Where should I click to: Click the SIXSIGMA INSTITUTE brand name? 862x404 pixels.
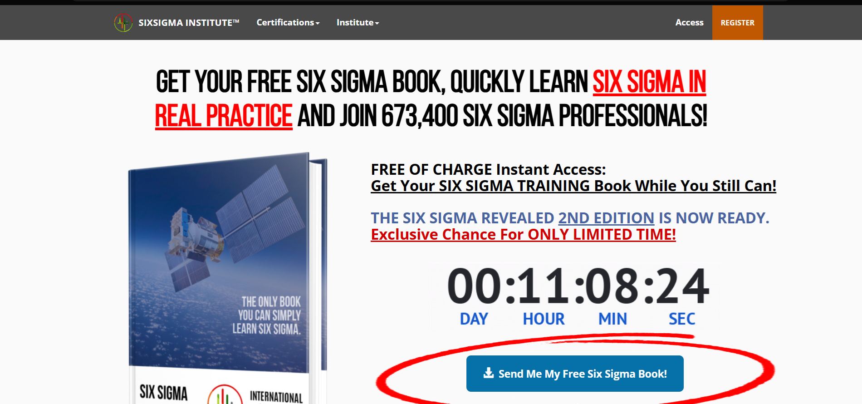189,23
